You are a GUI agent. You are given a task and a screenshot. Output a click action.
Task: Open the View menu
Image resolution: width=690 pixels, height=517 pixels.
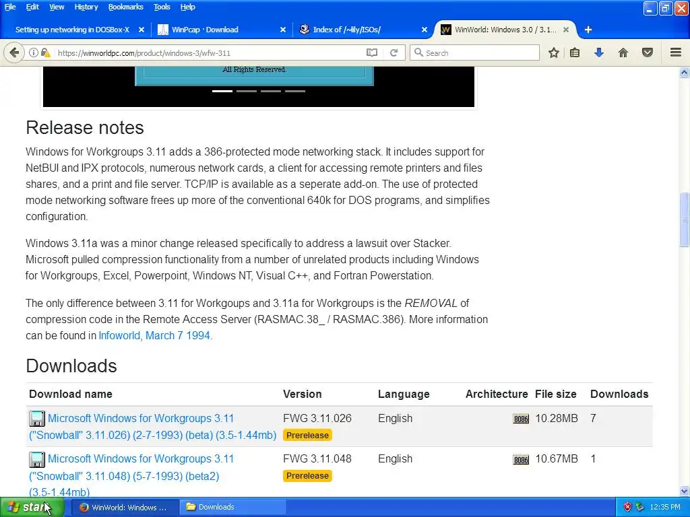[57, 7]
